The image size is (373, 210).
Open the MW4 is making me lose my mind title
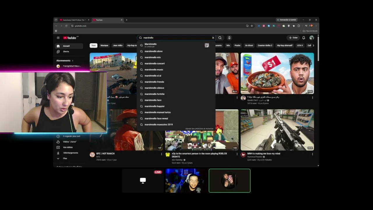click(264, 153)
